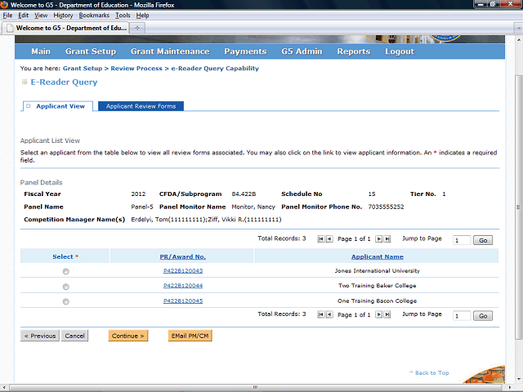The height and width of the screenshot is (392, 523).
Task: Open the History menu
Action: click(63, 16)
